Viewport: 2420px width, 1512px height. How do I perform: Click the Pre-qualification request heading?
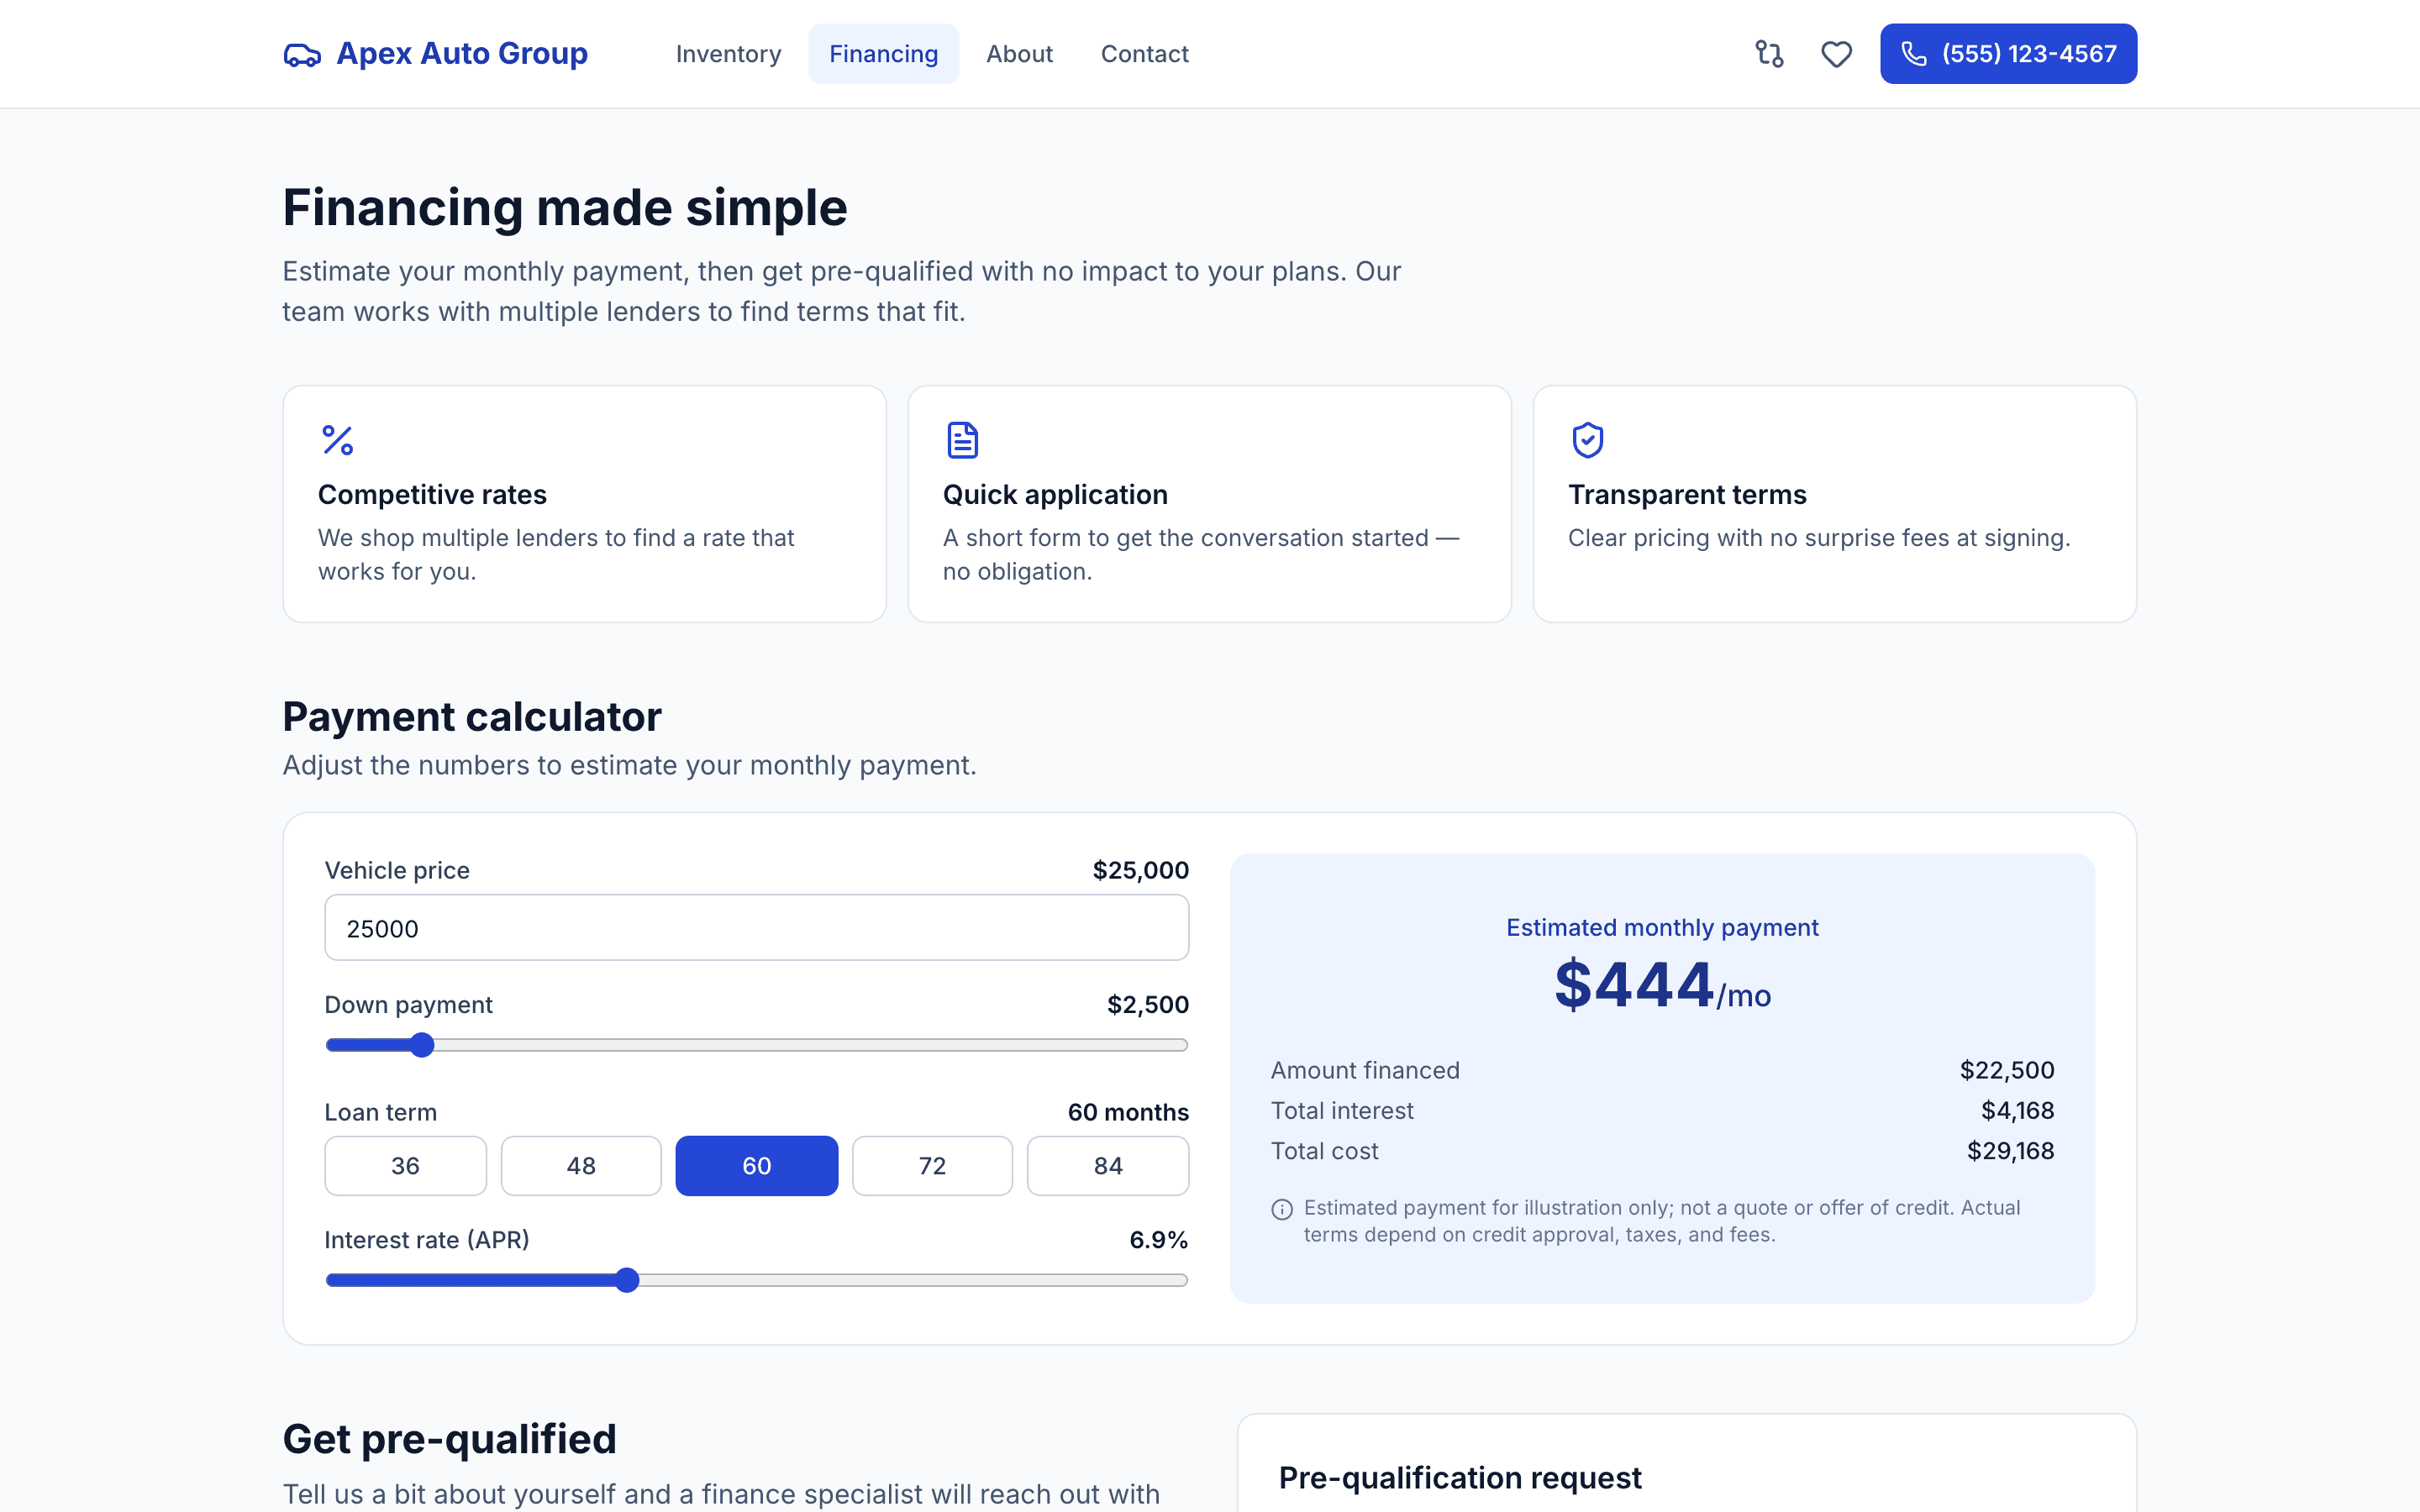(x=1460, y=1478)
